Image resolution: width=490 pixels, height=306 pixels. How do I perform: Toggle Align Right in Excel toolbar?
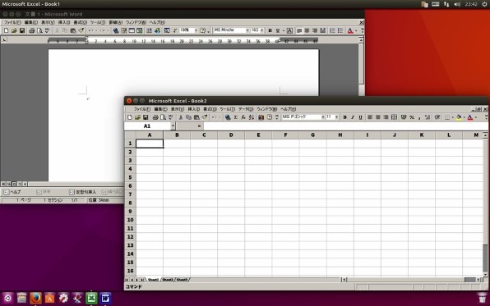click(x=386, y=117)
